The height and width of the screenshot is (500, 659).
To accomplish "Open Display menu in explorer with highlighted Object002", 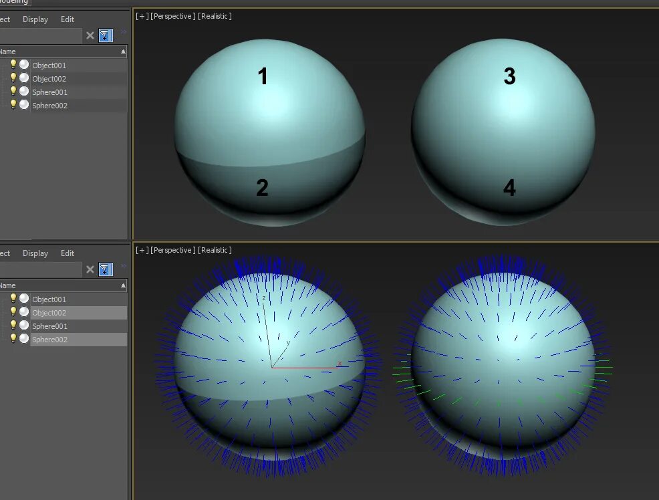I will (35, 253).
